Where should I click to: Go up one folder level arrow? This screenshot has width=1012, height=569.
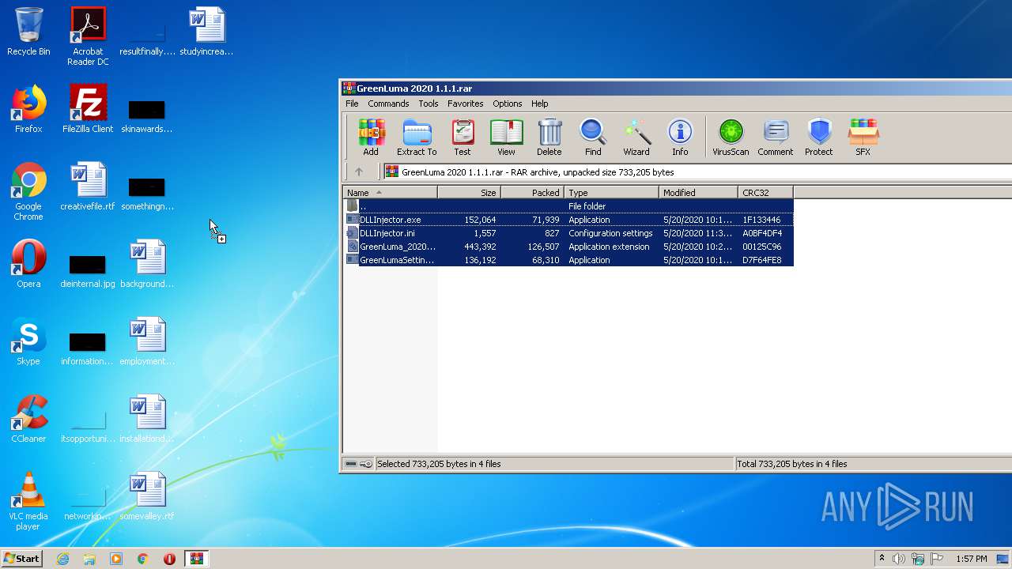click(359, 171)
